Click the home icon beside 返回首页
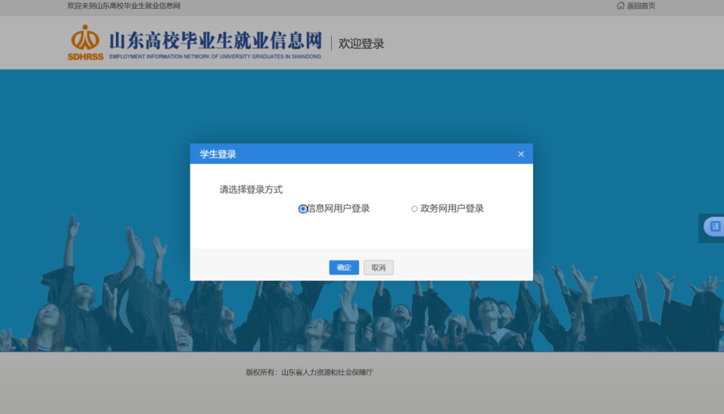 coord(620,6)
